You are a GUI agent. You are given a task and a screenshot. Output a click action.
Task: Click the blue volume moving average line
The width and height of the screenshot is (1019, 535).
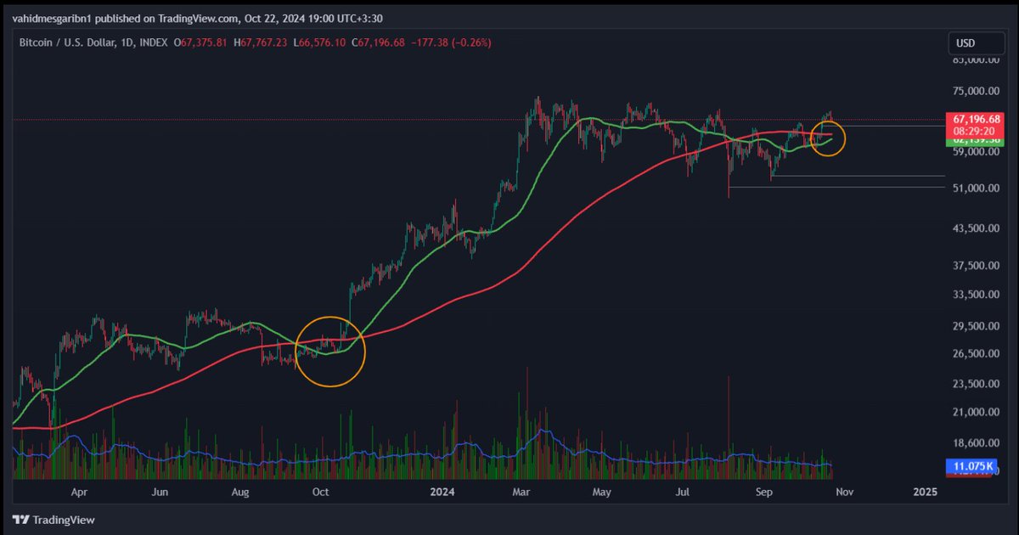click(x=467, y=442)
